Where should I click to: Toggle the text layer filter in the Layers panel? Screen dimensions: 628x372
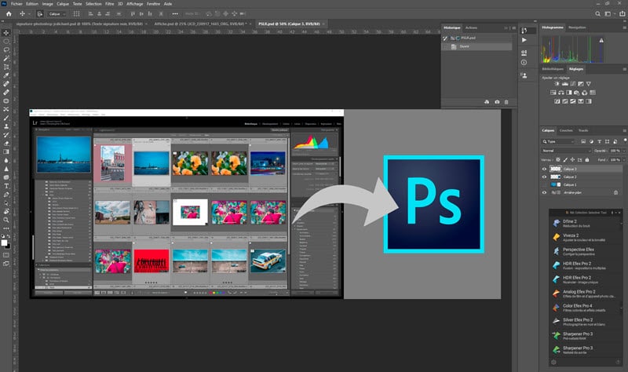(x=599, y=141)
